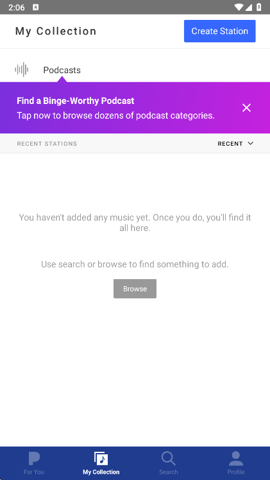Switch to the For You tab label
Image resolution: width=270 pixels, height=480 pixels.
34,472
